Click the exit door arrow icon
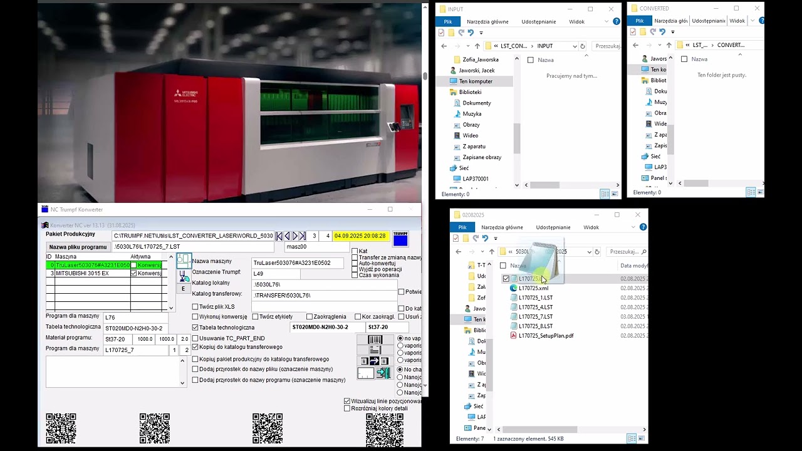This screenshot has height=451, width=802. 383,373
